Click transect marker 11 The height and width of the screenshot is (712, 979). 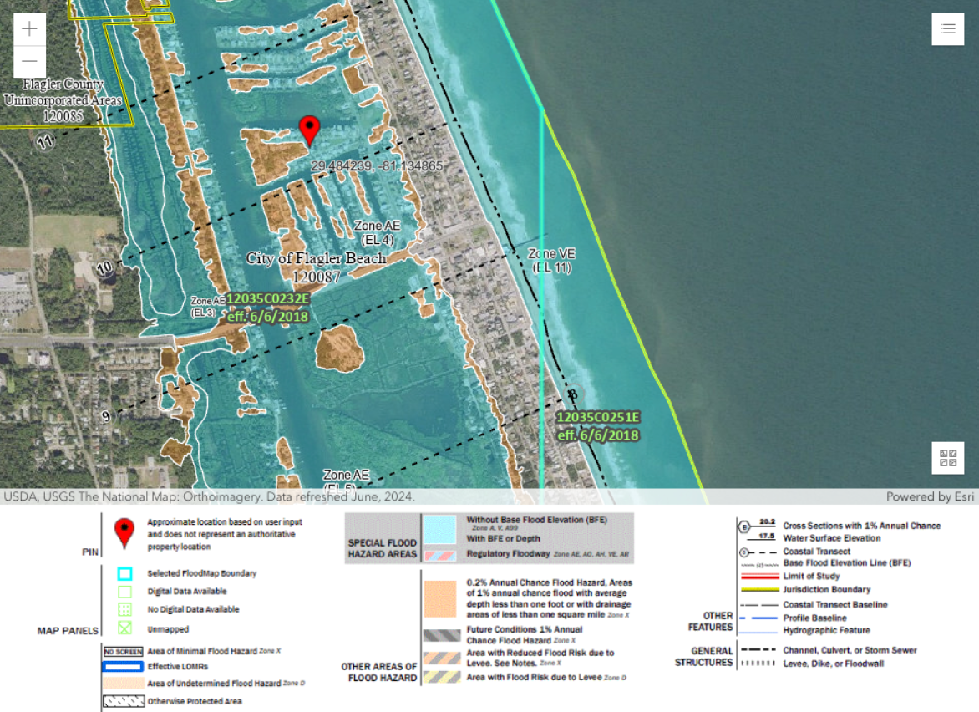pos(45,142)
